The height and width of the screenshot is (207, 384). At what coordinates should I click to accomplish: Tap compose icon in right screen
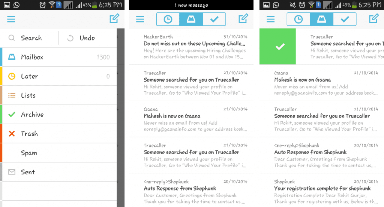point(374,18)
